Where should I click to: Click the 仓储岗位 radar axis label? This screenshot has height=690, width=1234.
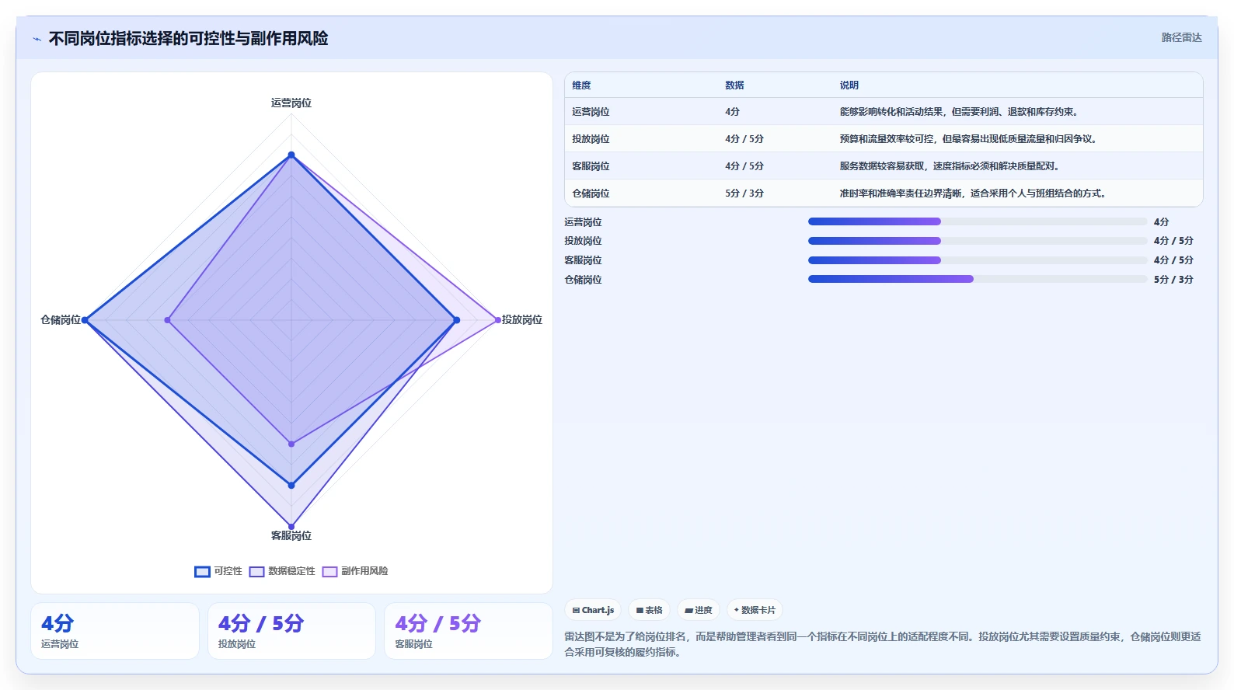(61, 319)
